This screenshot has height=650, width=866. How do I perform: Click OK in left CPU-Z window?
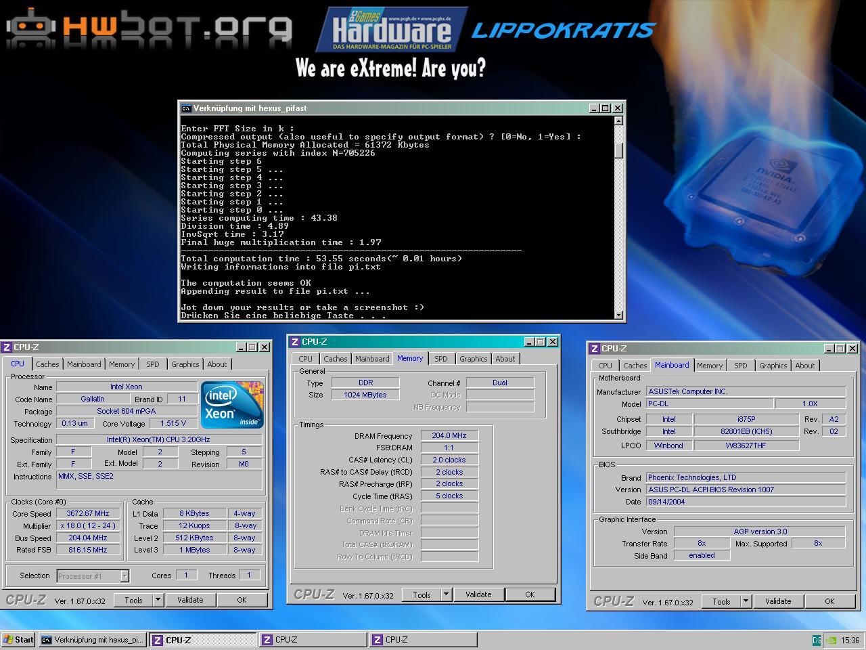[242, 600]
